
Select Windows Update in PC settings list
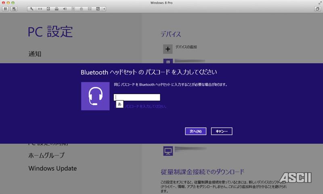tap(52, 168)
